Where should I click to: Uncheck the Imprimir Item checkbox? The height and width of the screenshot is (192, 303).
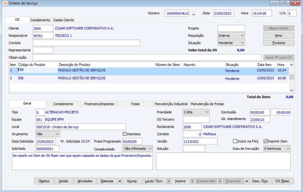tap(266, 141)
